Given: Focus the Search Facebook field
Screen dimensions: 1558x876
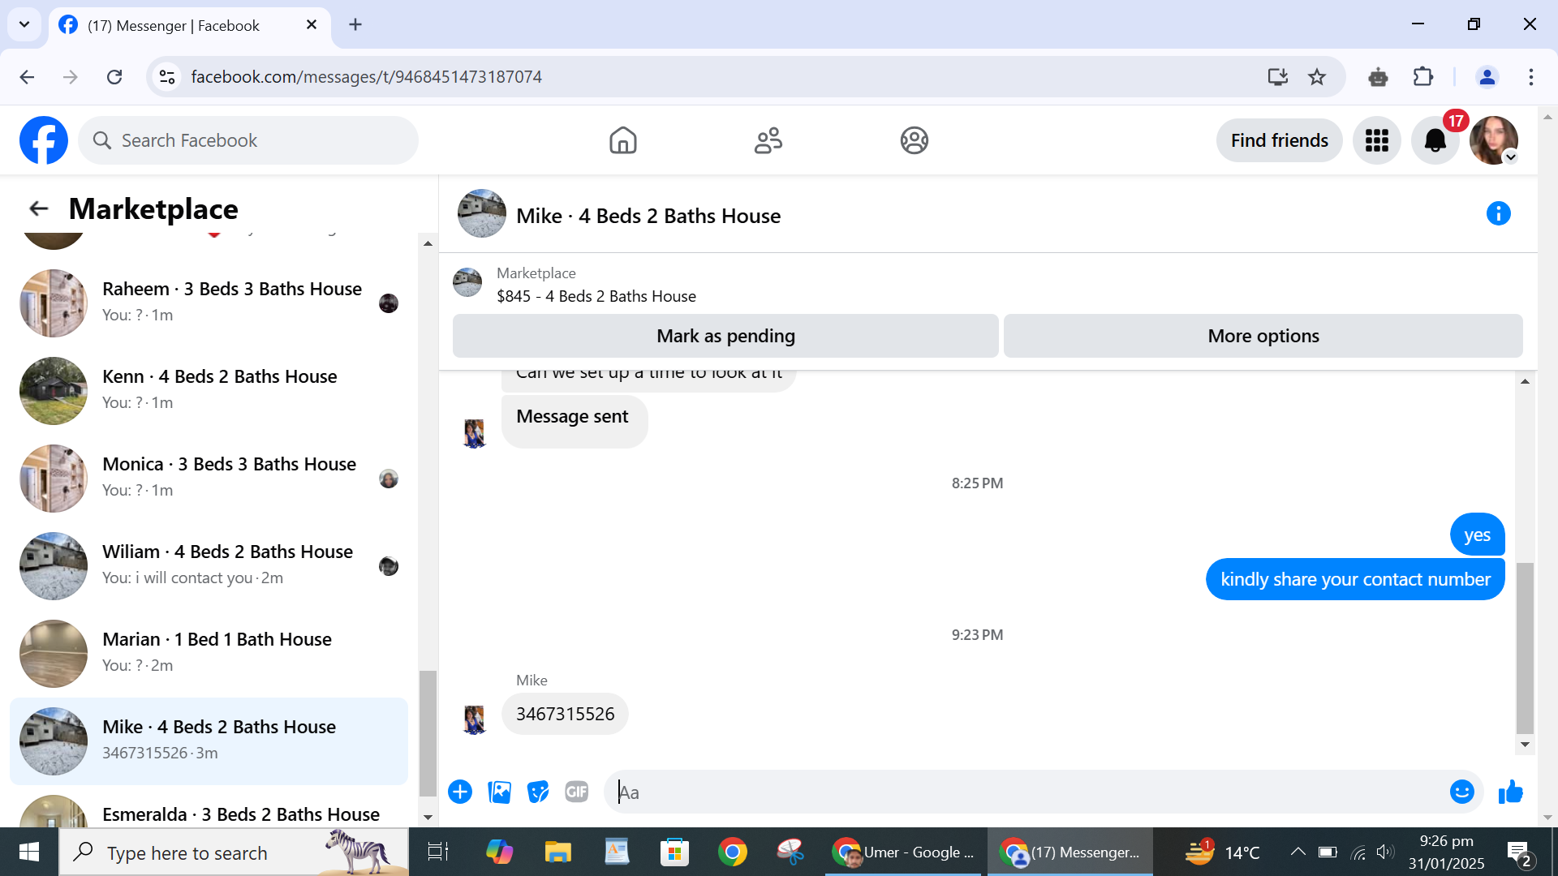Looking at the screenshot, I should (248, 140).
